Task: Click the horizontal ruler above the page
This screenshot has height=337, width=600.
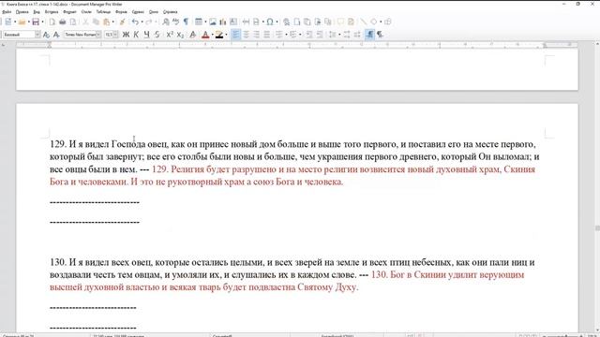Action: click(x=297, y=45)
